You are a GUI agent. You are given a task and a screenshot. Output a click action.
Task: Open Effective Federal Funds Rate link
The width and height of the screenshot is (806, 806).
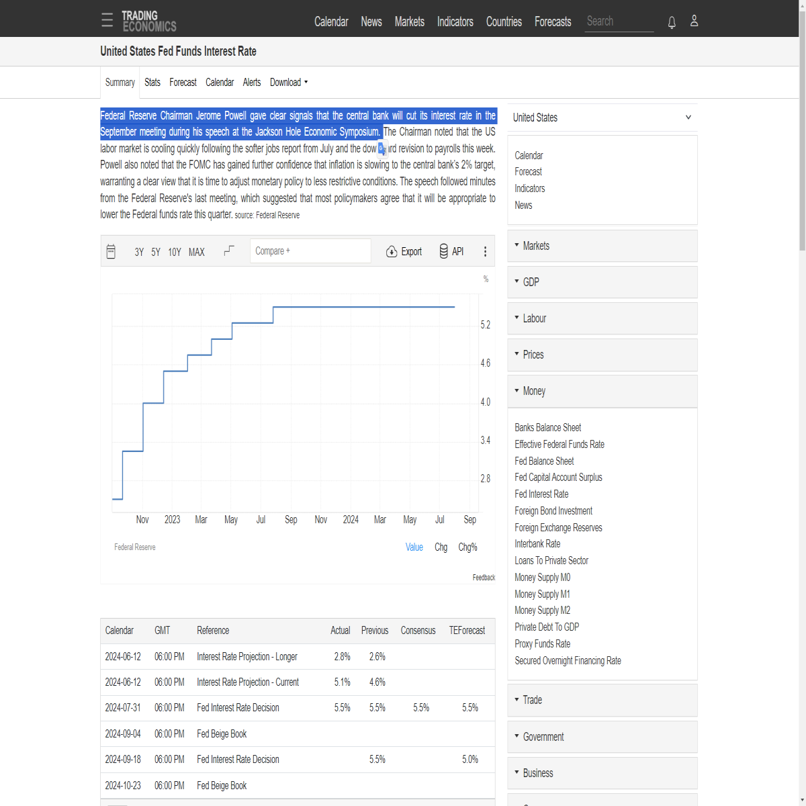pos(559,444)
